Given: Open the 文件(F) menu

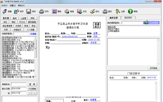Looking at the screenshot, I should 4,6.
